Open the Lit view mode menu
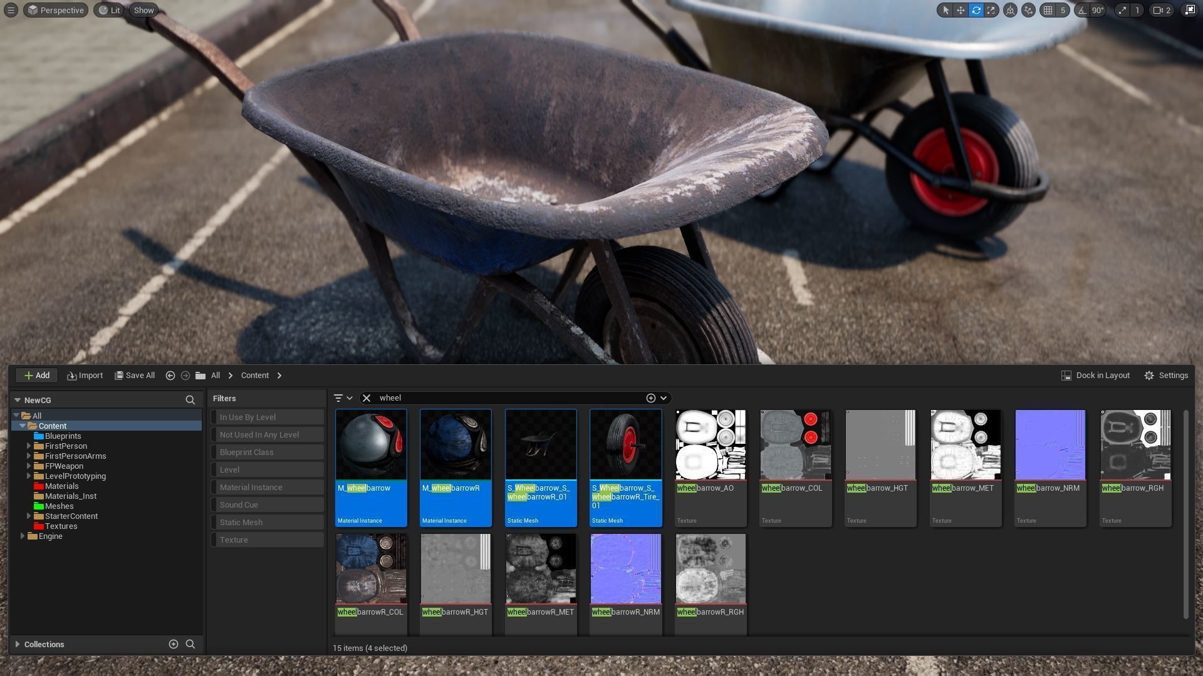This screenshot has height=676, width=1203. (x=109, y=10)
